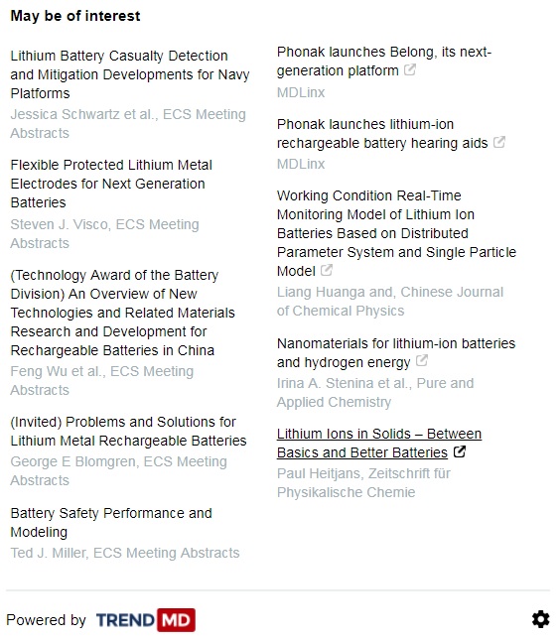Open Phonak lithium-ion rechargeable hearing aids article
560x641 pixels.
click(382, 133)
